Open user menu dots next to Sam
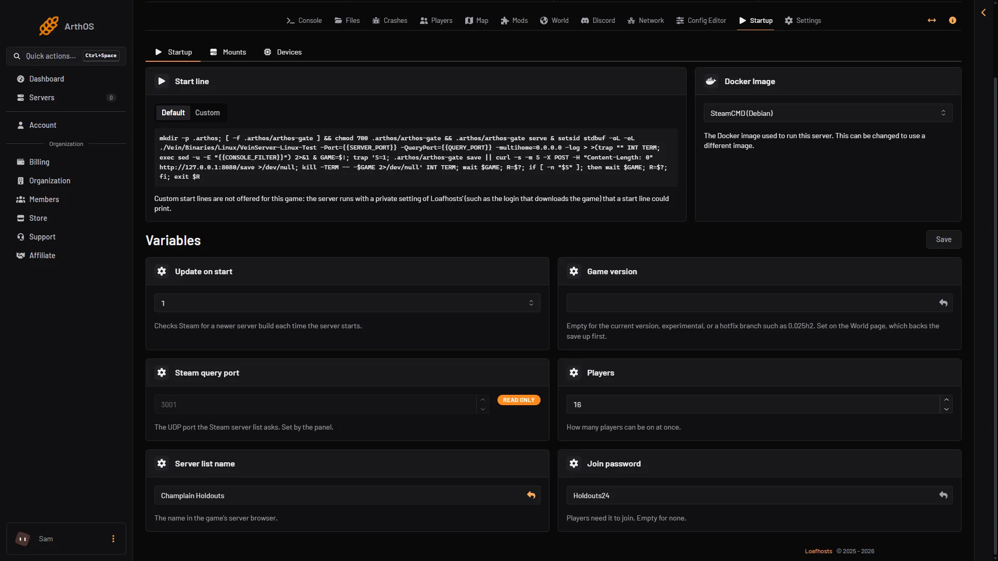Viewport: 998px width, 561px height. pos(113,539)
